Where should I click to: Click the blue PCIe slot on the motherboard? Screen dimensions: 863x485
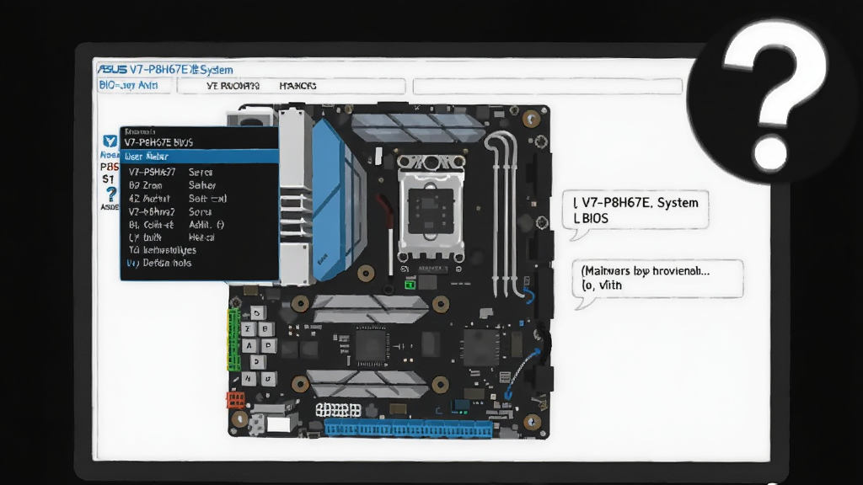[409, 429]
